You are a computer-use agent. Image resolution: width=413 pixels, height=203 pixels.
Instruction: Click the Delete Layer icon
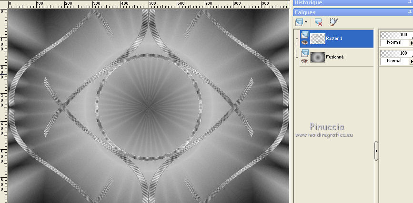tap(318, 22)
